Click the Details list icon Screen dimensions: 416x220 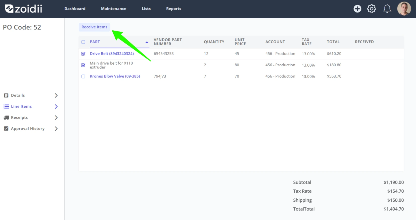click(6, 96)
